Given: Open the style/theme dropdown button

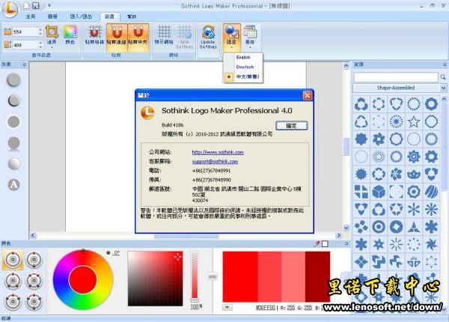Looking at the screenshot, I should tap(250, 37).
